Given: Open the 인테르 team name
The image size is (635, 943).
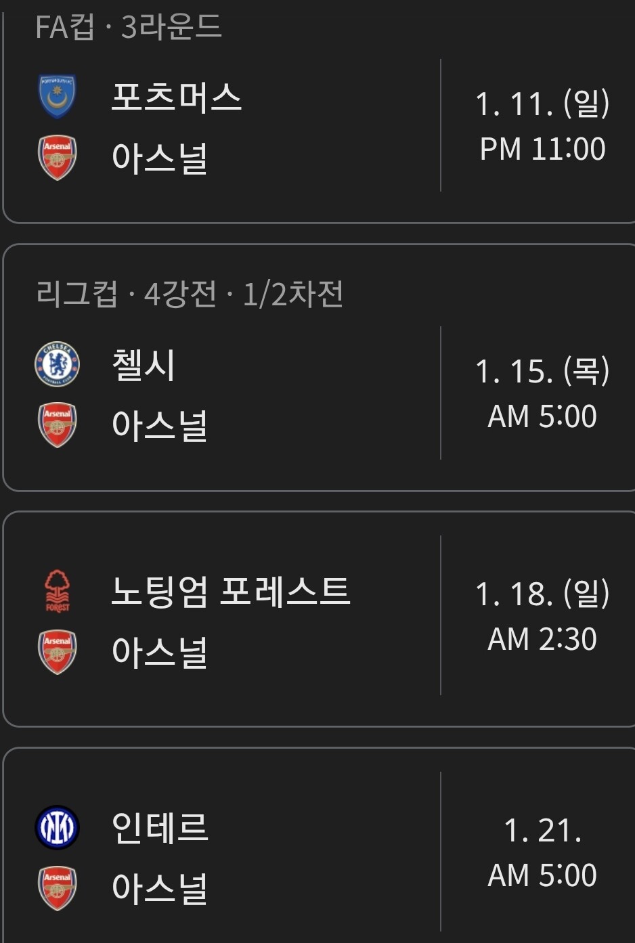Looking at the screenshot, I should [x=160, y=827].
